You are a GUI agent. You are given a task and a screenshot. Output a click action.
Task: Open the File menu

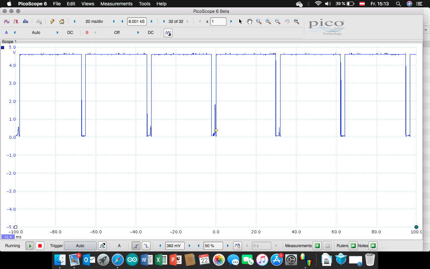tap(57, 4)
